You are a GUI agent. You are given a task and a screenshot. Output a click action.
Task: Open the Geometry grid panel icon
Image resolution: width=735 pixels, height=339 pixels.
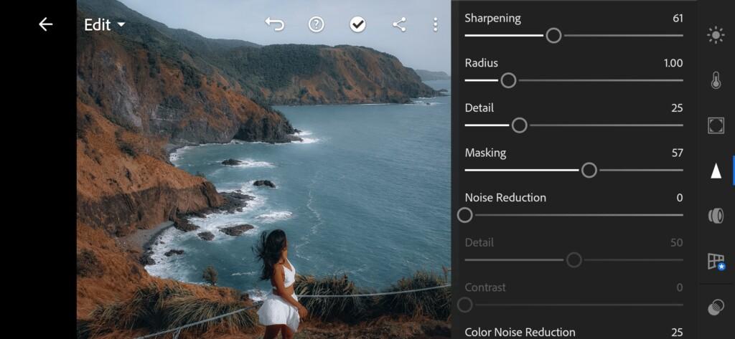coord(716,262)
